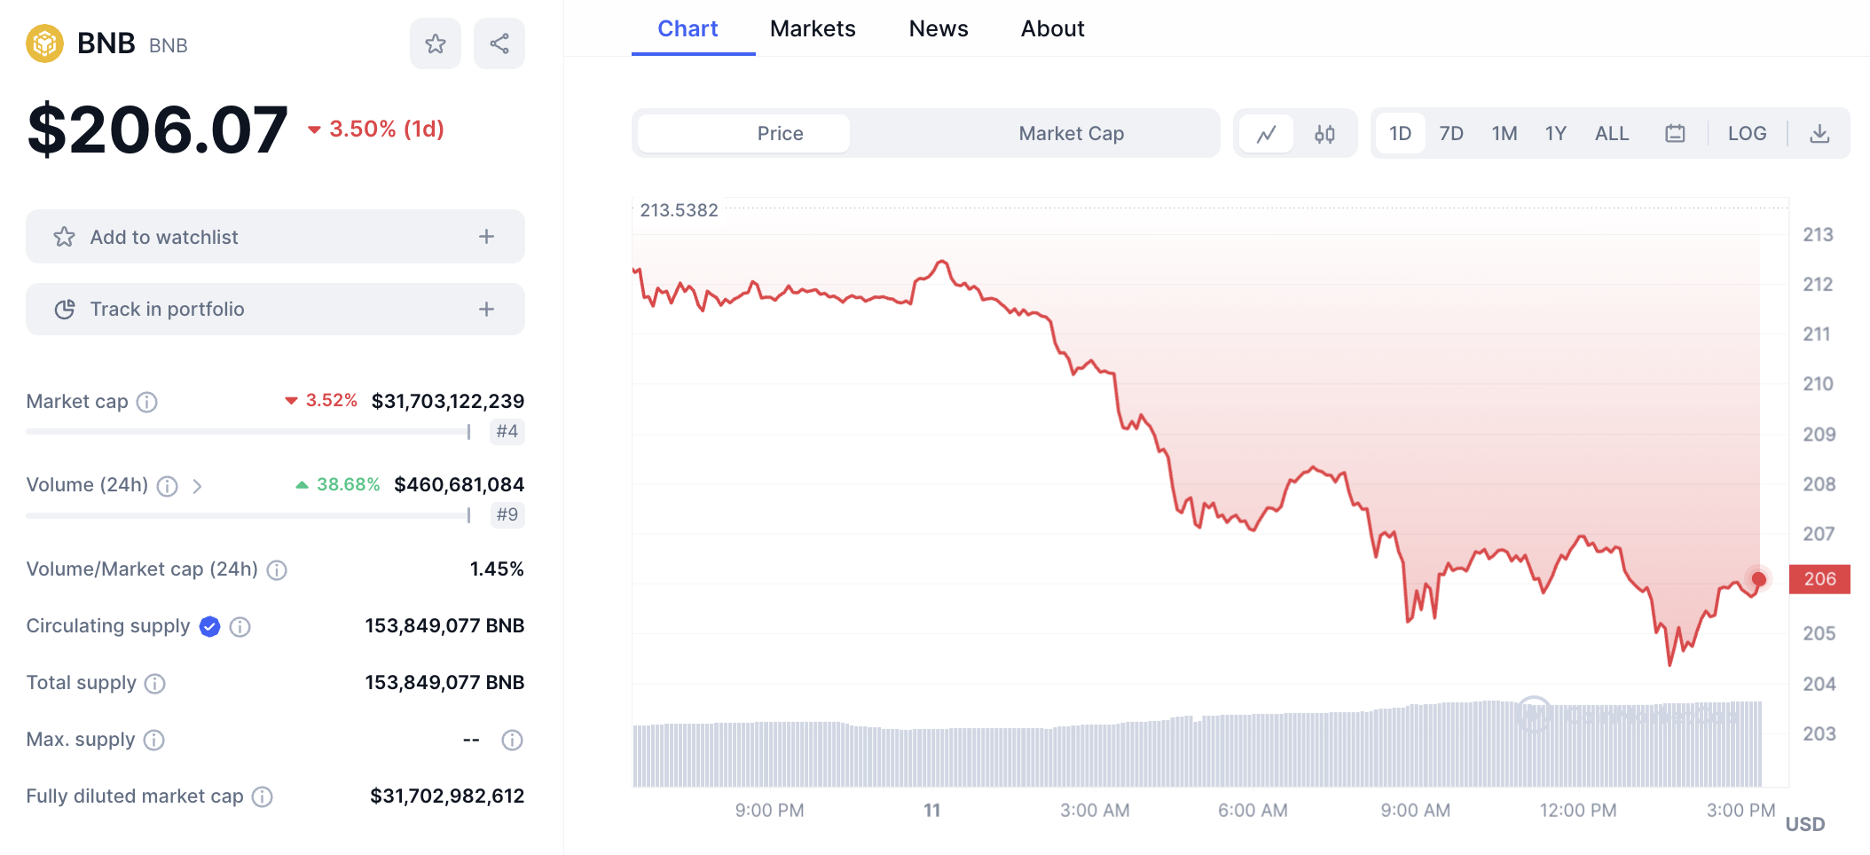Select the Price chart toggle

click(x=780, y=134)
